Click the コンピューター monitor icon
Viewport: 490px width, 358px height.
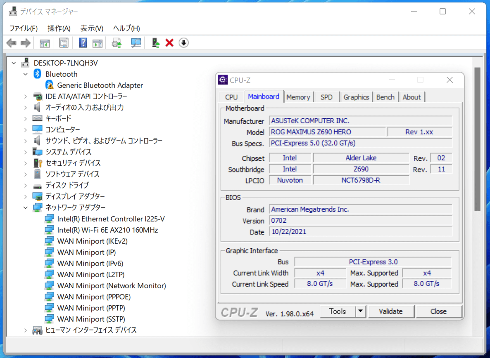click(38, 130)
